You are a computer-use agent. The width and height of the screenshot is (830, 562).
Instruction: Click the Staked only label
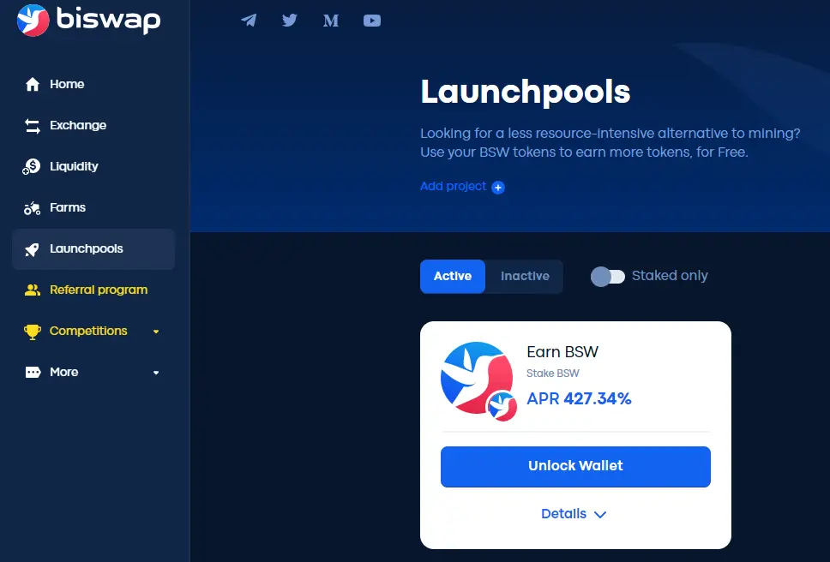click(670, 276)
